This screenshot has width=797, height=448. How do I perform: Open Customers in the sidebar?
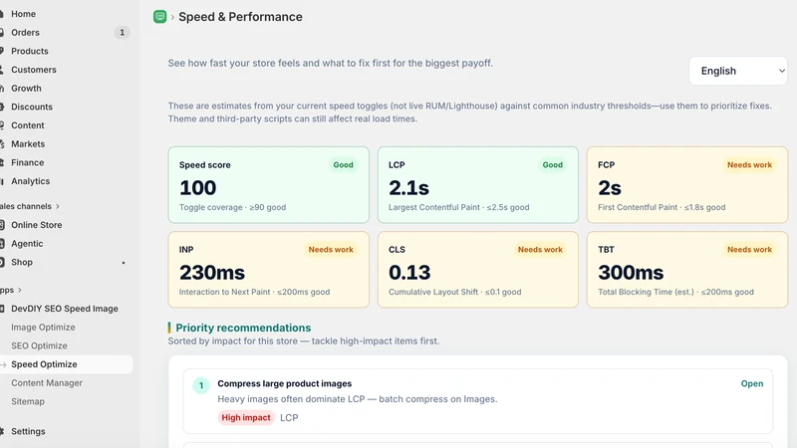tap(34, 70)
